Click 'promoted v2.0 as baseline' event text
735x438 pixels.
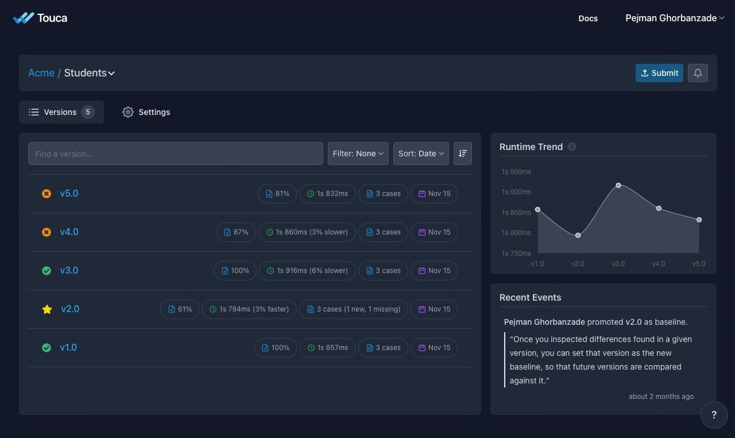(x=637, y=322)
